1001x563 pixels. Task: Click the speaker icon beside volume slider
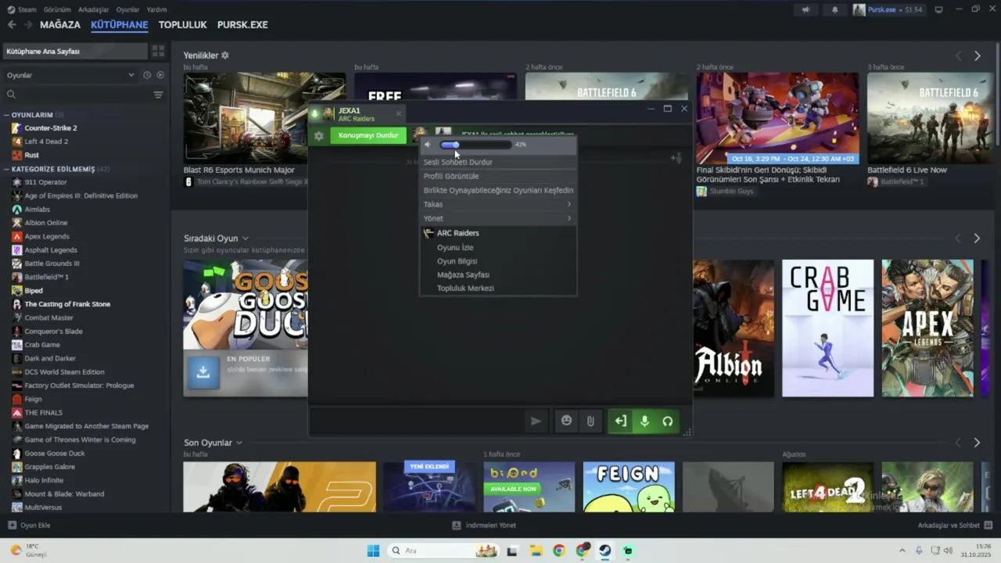[x=428, y=145]
